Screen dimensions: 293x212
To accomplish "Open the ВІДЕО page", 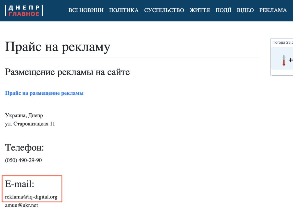I will point(245,10).
